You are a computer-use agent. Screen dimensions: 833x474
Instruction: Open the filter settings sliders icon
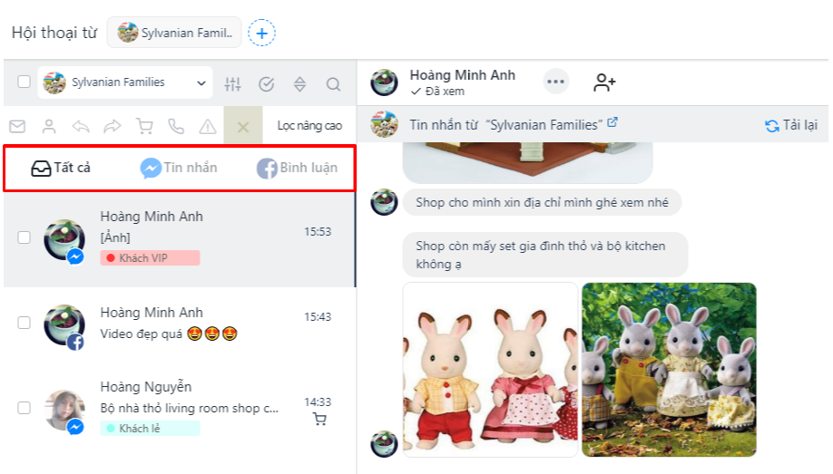[232, 84]
